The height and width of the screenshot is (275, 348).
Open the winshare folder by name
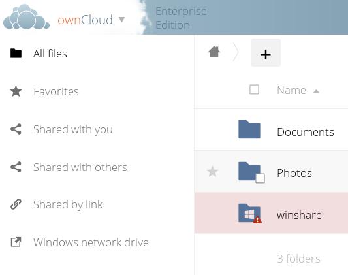(299, 215)
